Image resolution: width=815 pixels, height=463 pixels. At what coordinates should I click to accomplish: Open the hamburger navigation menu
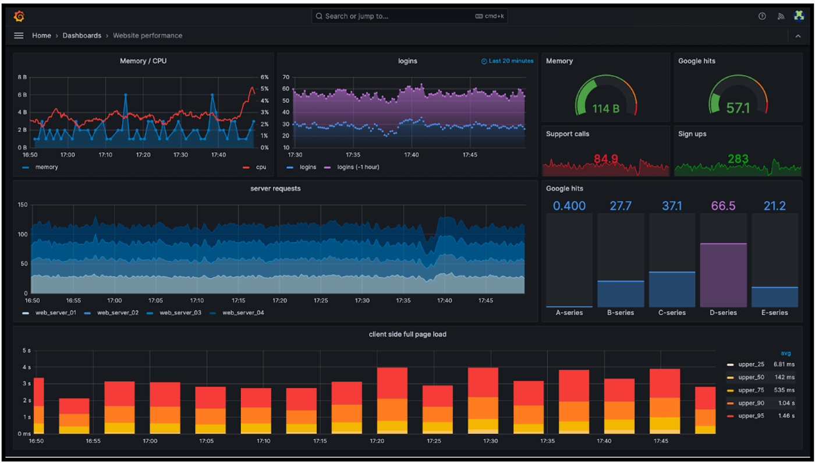[x=19, y=36]
